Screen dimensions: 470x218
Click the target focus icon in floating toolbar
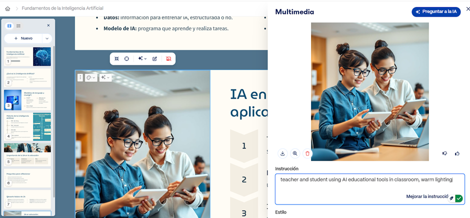point(126,59)
